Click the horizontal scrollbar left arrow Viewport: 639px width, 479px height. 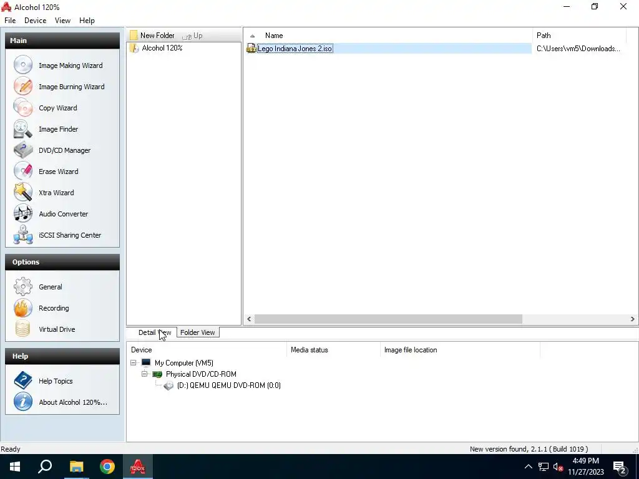pyautogui.click(x=249, y=319)
